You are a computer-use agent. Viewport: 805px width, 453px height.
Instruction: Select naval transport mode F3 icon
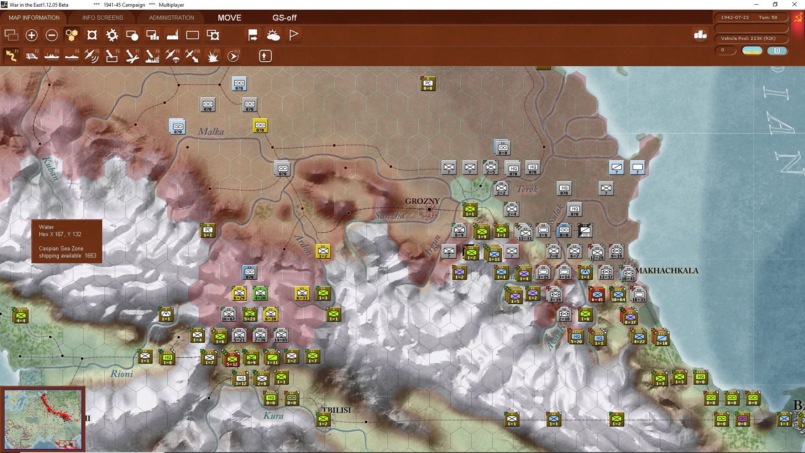tap(52, 56)
